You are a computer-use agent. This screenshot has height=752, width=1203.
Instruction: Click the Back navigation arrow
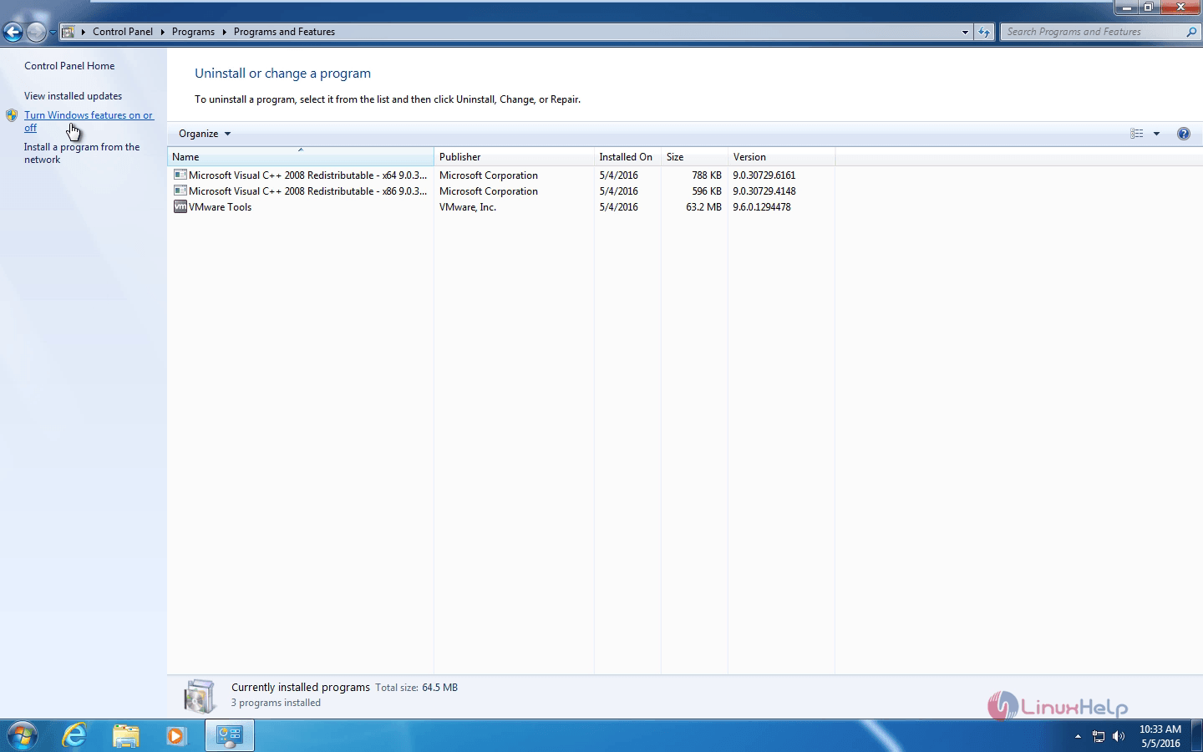pos(13,32)
